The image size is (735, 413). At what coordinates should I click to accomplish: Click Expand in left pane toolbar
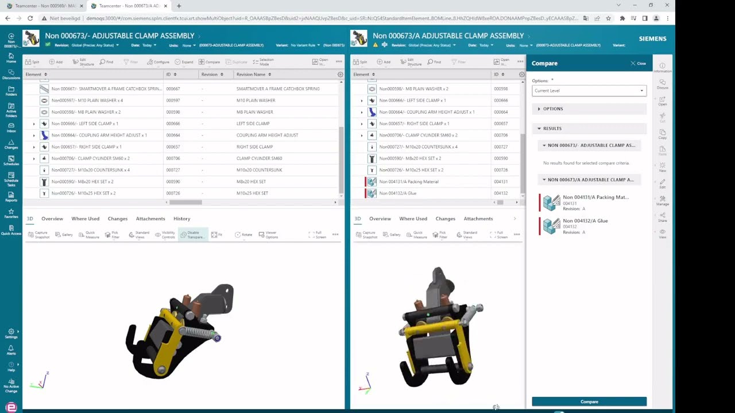[x=184, y=62]
